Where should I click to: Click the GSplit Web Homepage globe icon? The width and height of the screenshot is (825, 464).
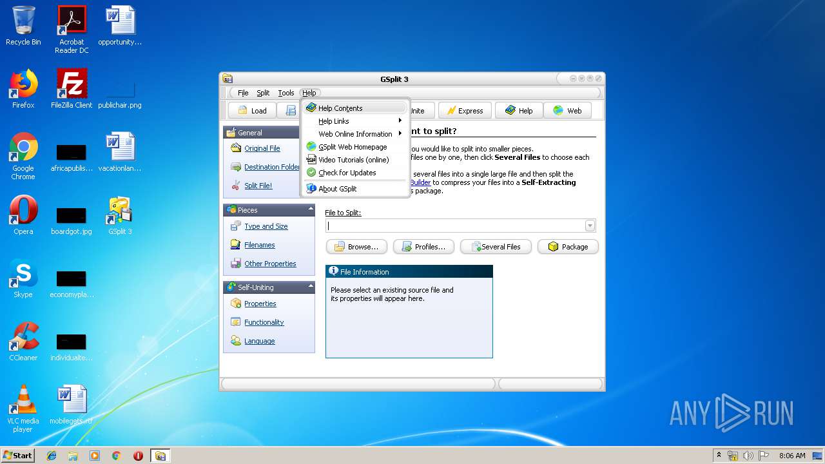tap(311, 147)
